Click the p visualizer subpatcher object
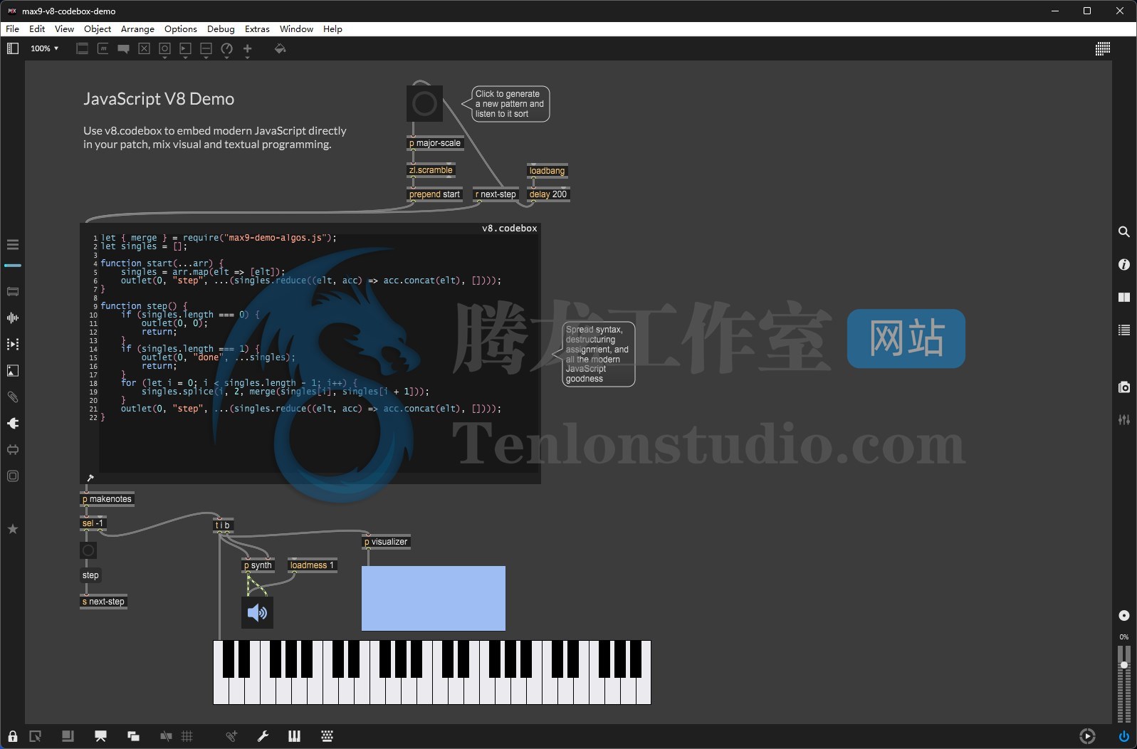Image resolution: width=1137 pixels, height=749 pixels. 386,542
